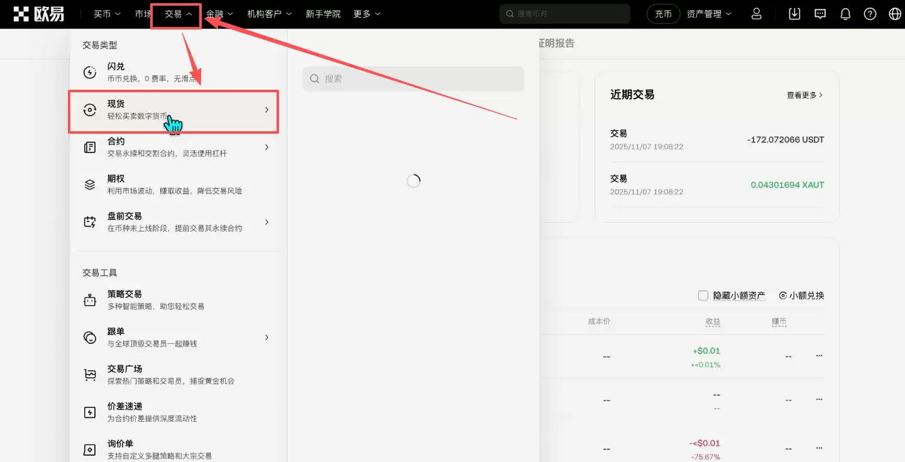Image resolution: width=905 pixels, height=462 pixels.
Task: Click the language globe icon
Action: click(894, 13)
